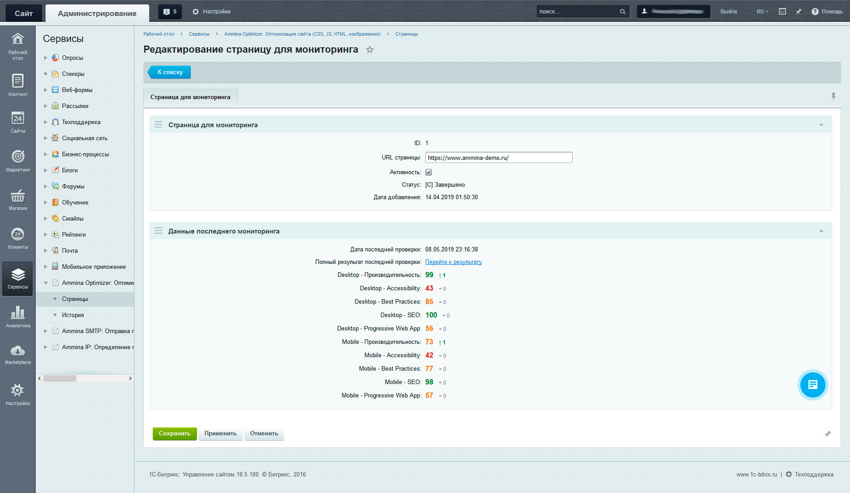Viewport: 850px width, 493px height.
Task: Expand the Социальная сеть tree node
Action: 46,138
